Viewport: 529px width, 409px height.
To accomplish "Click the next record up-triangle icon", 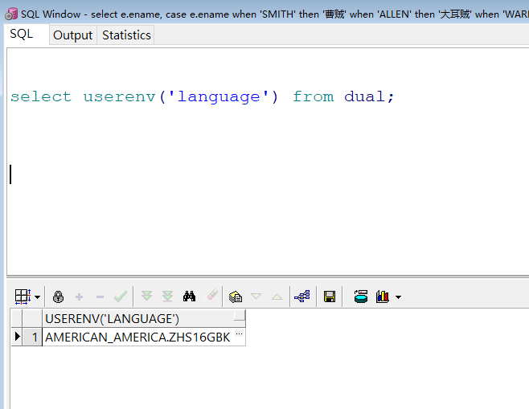I will tap(277, 297).
